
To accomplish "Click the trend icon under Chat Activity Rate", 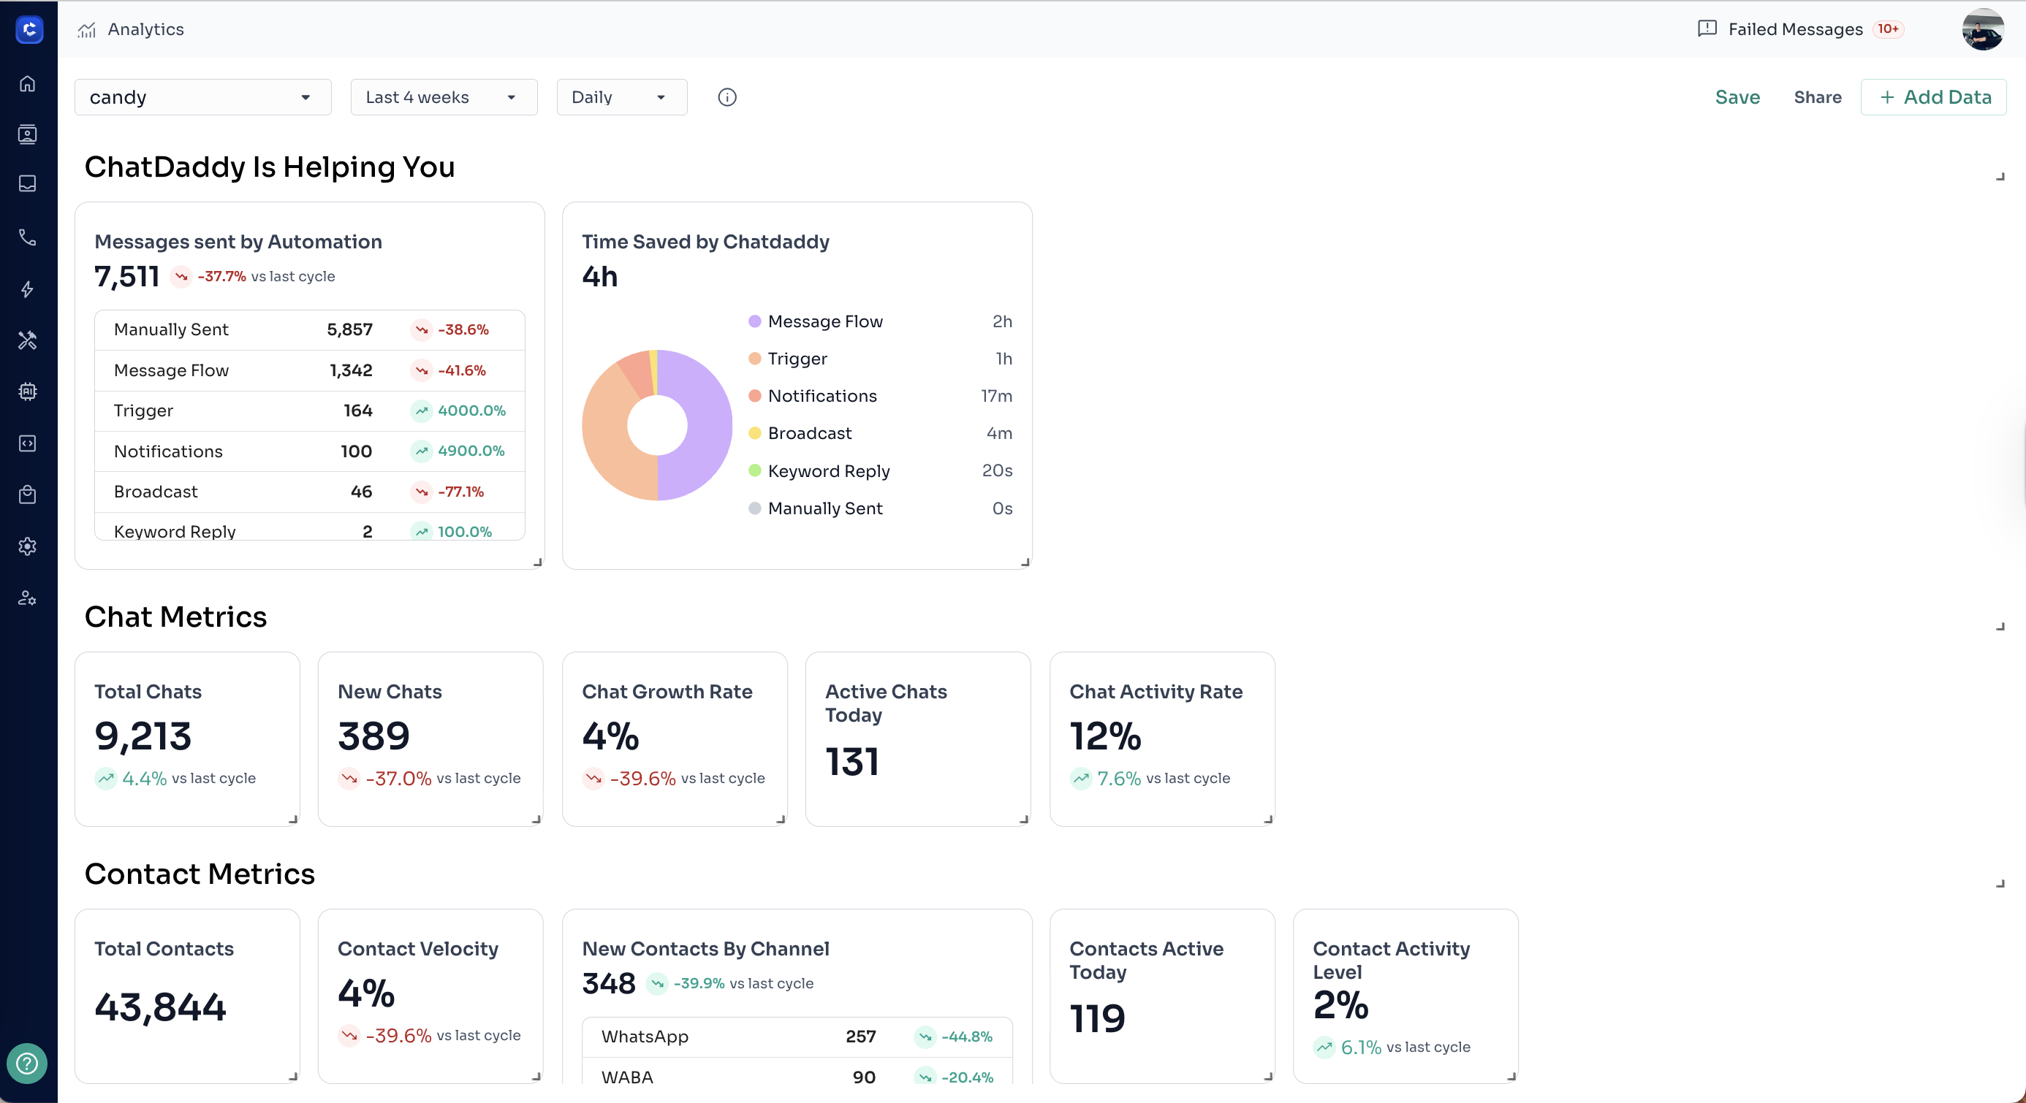I will [1081, 779].
